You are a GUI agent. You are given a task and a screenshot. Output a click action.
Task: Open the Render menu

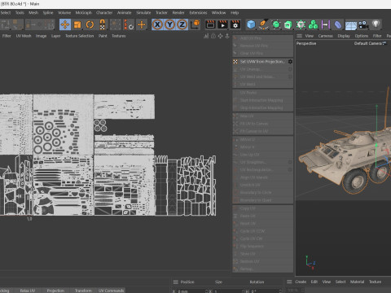point(178,12)
